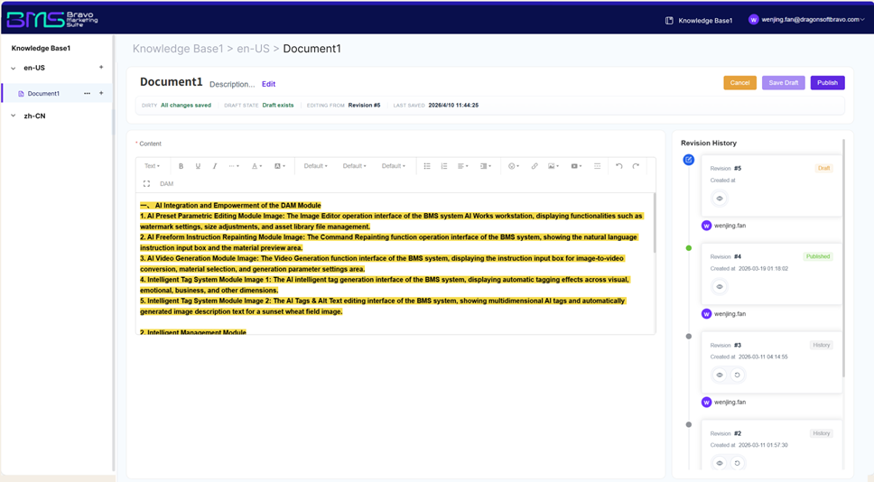
Task: Add new item under en-US
Action: point(101,68)
